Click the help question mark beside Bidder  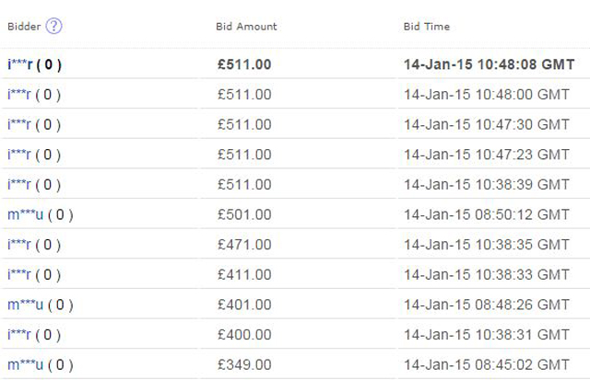53,26
